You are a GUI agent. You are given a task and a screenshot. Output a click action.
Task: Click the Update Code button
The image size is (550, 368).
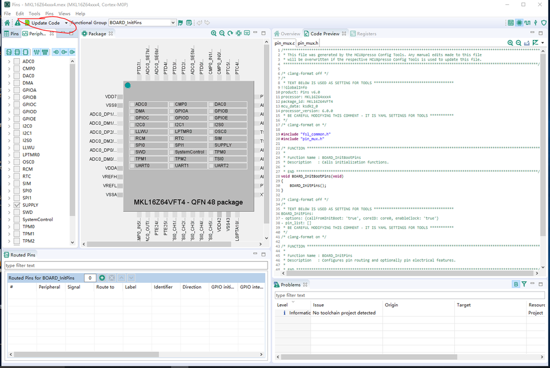45,23
